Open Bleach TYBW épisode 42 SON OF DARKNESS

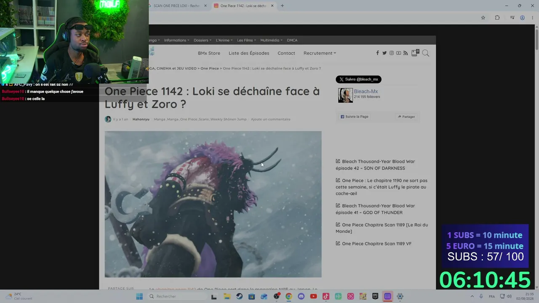point(375,165)
